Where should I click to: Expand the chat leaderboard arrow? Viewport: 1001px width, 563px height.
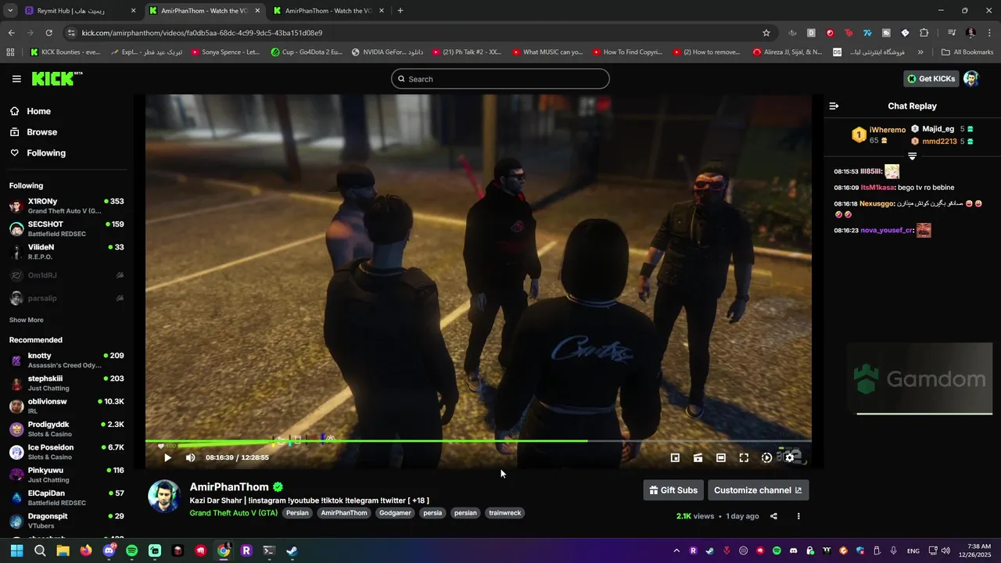912,156
